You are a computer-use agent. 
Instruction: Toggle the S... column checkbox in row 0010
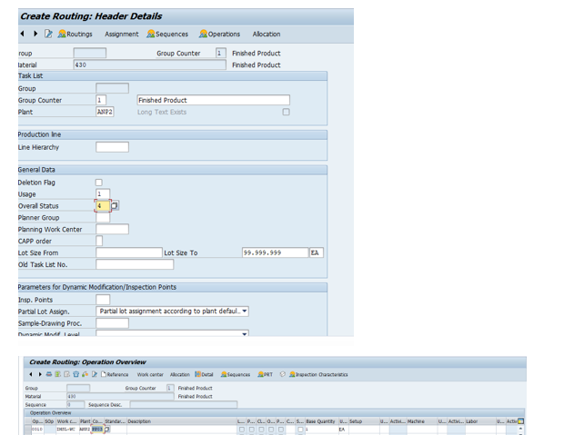[300, 430]
